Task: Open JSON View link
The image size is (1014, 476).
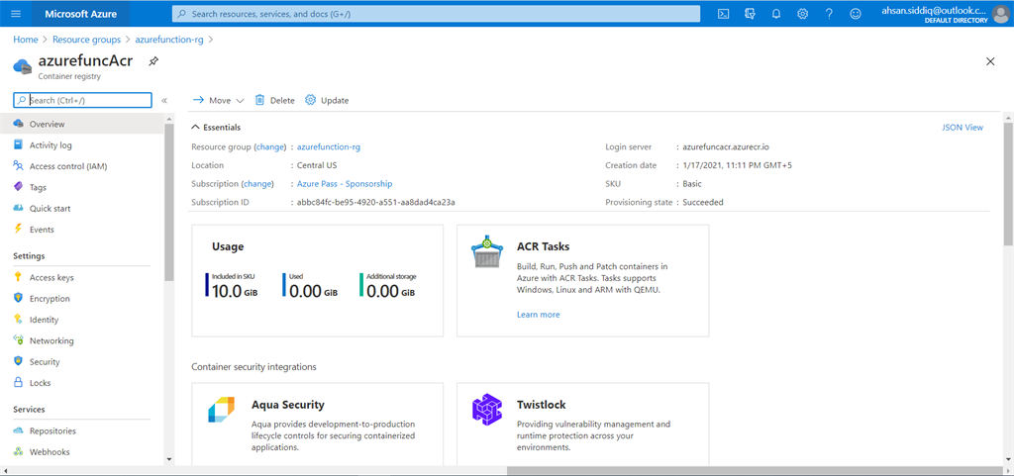Action: [963, 128]
